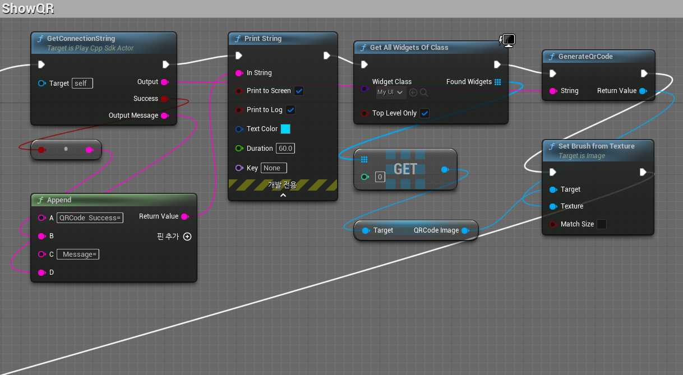Click the Append pin A text field
Screen dimensions: 683x375
point(90,218)
